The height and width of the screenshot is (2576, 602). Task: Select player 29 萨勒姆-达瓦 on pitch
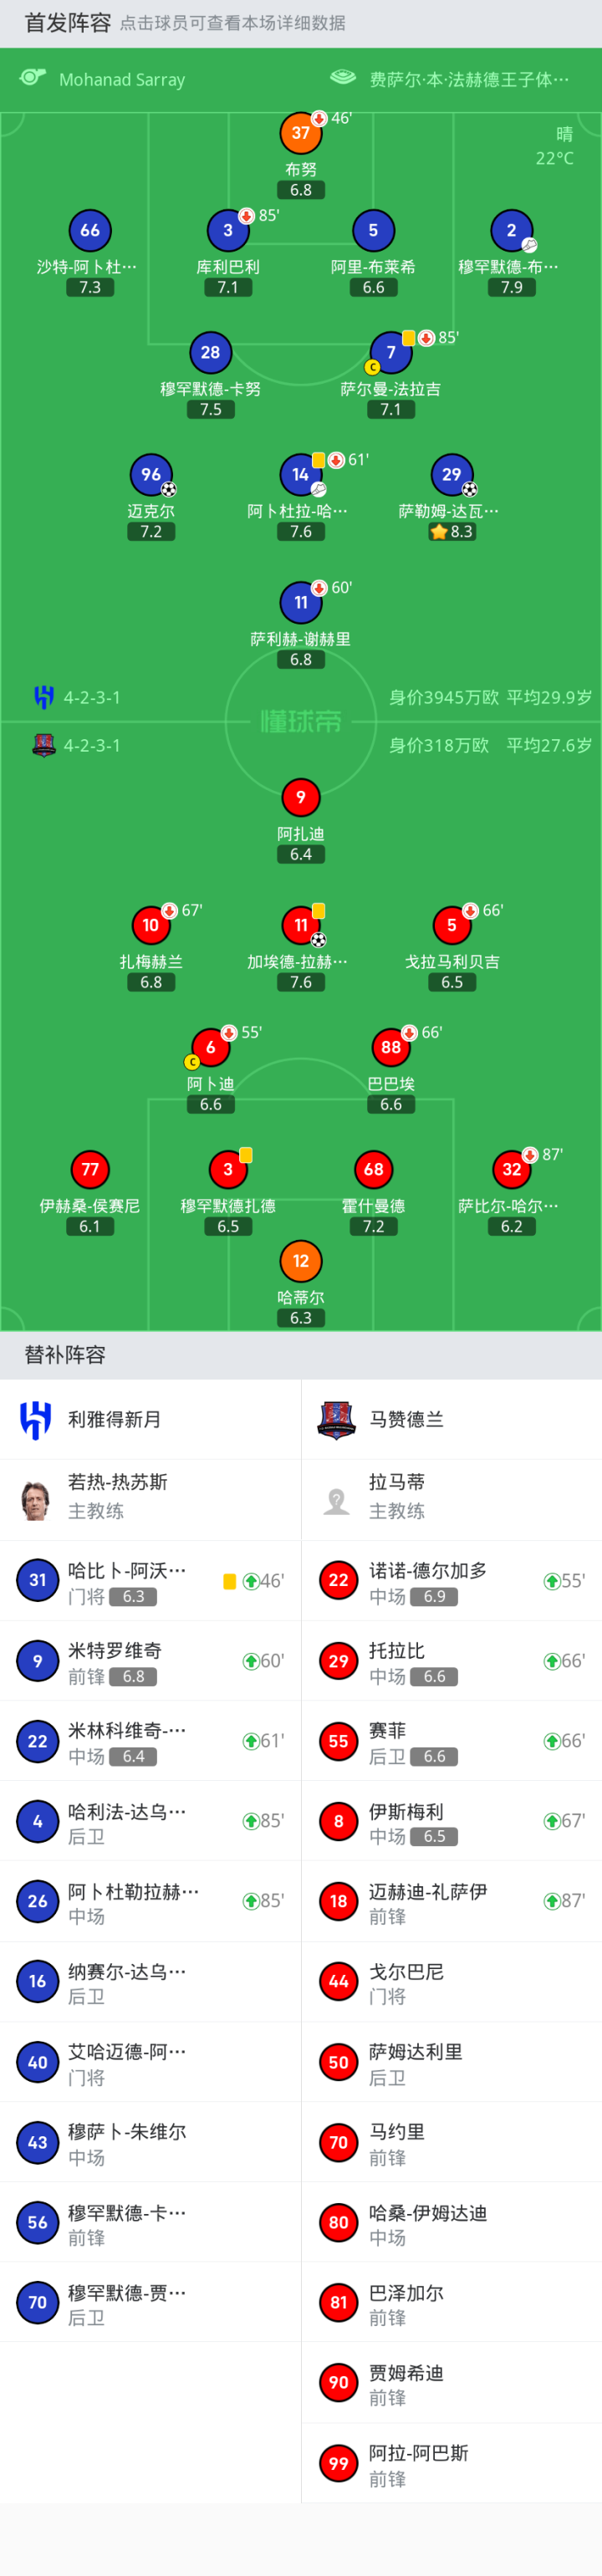pyautogui.click(x=451, y=475)
